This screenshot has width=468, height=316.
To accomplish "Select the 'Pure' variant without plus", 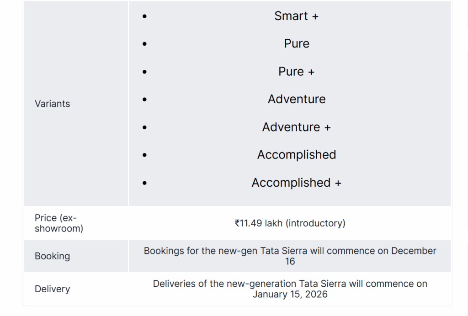I will [x=297, y=44].
